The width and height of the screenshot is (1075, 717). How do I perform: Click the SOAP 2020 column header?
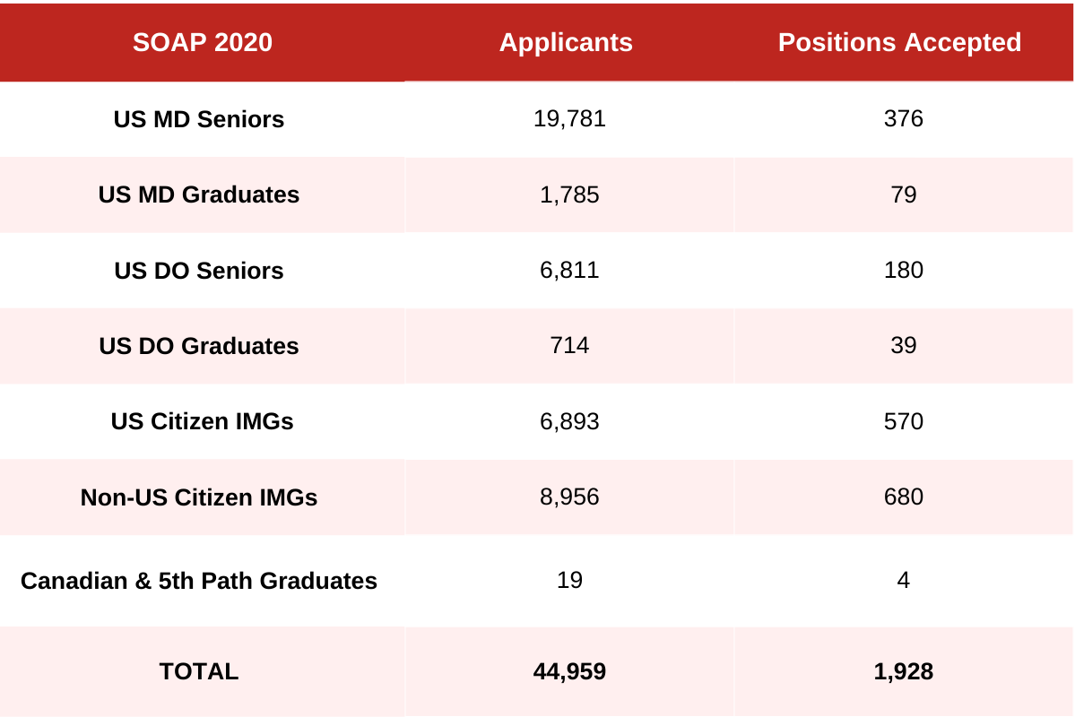click(x=202, y=42)
